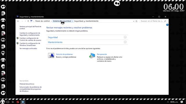
Task: Go up one level with up arrow
Action: pos(28,21)
